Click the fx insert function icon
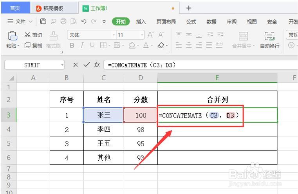 pos(97,65)
